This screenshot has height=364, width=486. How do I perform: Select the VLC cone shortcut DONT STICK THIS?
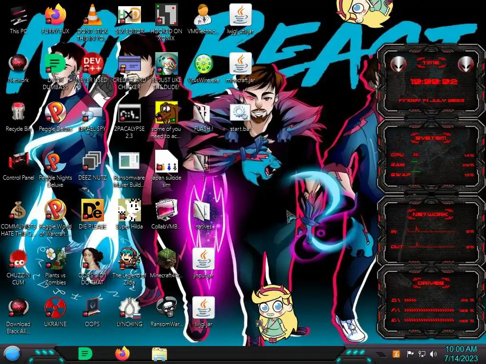tap(93, 23)
